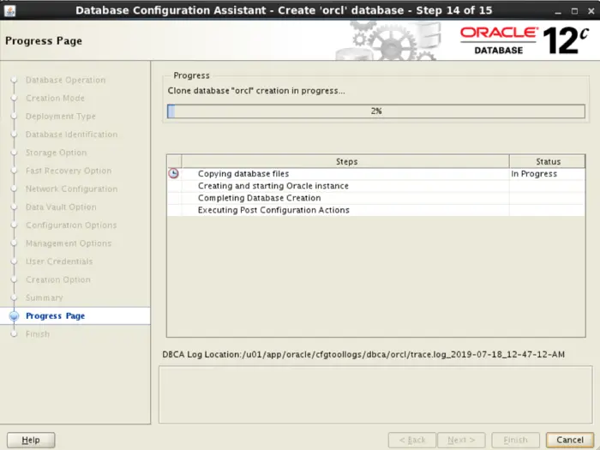The height and width of the screenshot is (450, 600).
Task: Click the Java application icon in title bar
Action: tap(10, 10)
